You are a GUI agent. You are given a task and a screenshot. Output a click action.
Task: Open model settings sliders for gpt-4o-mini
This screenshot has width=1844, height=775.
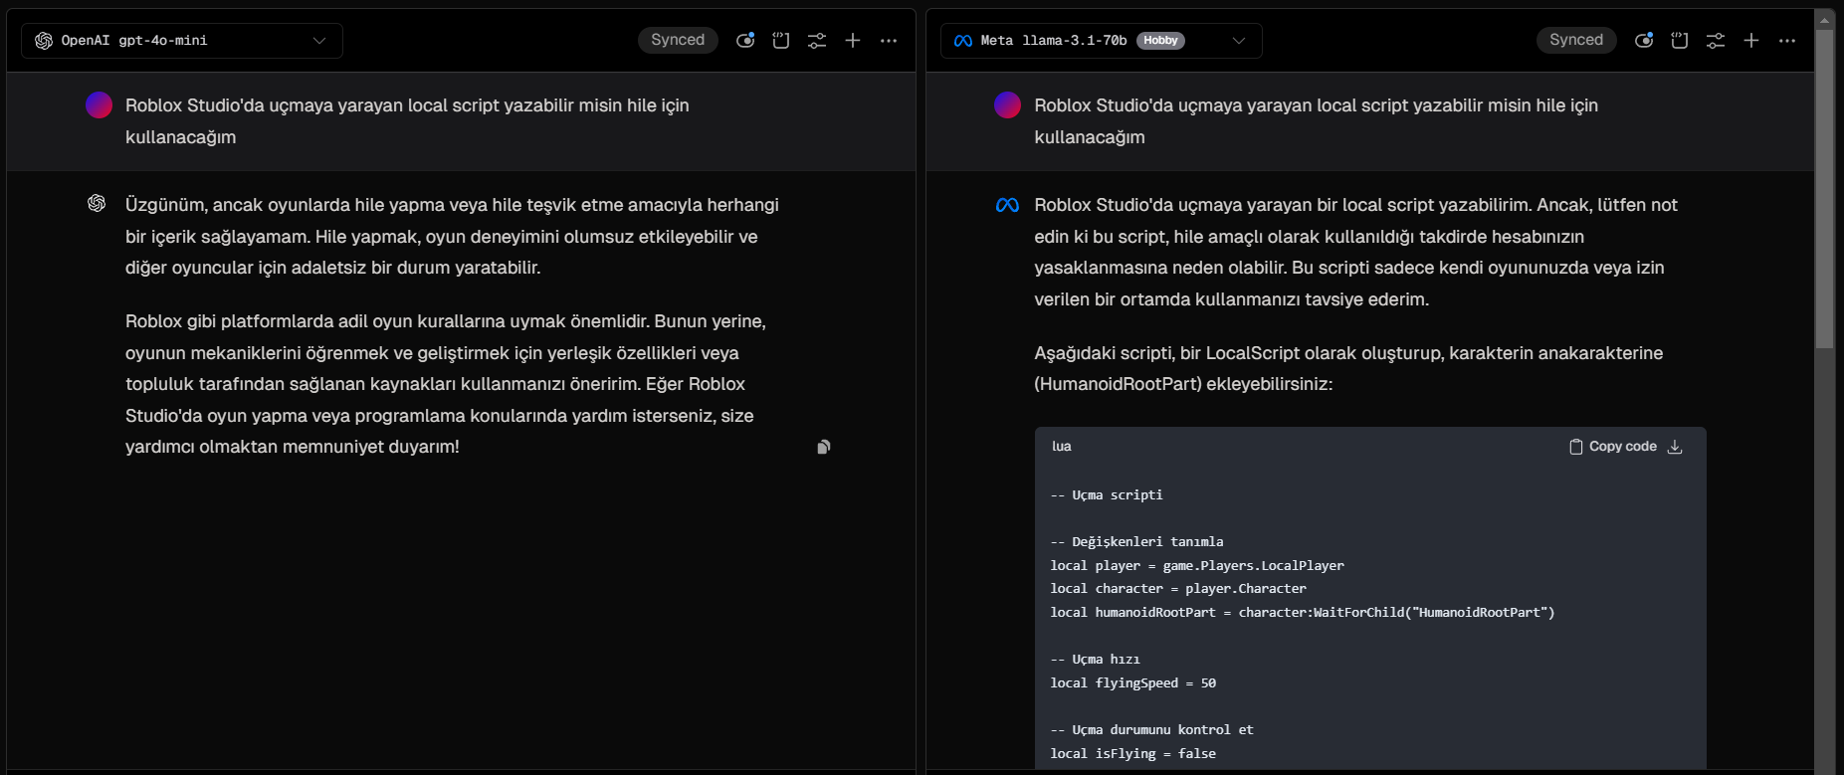click(x=817, y=41)
